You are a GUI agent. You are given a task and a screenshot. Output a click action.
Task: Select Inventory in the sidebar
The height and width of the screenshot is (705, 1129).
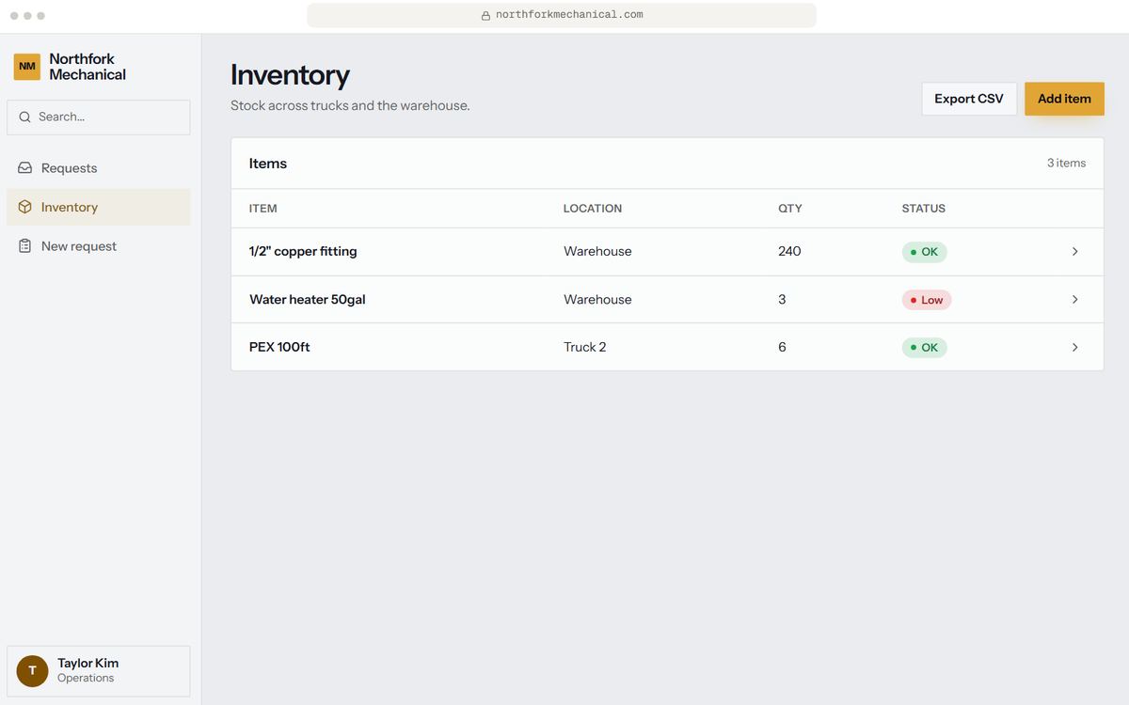pyautogui.click(x=99, y=207)
